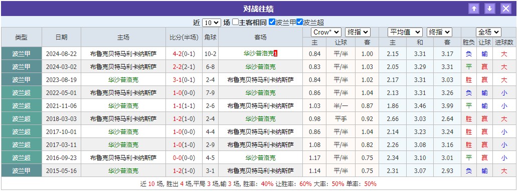
Task: Uncheck the 波兰超 league checkbox
Action: coord(299,22)
